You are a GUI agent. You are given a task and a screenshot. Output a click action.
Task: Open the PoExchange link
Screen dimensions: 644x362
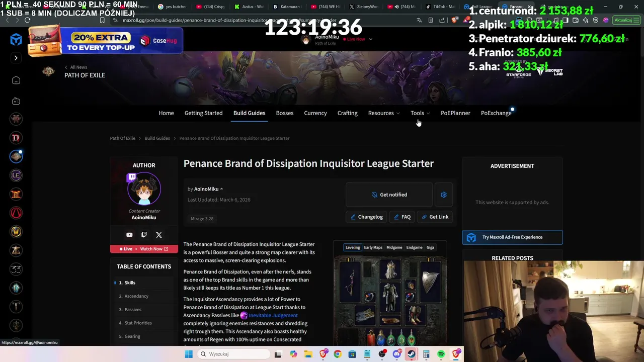coord(496,113)
